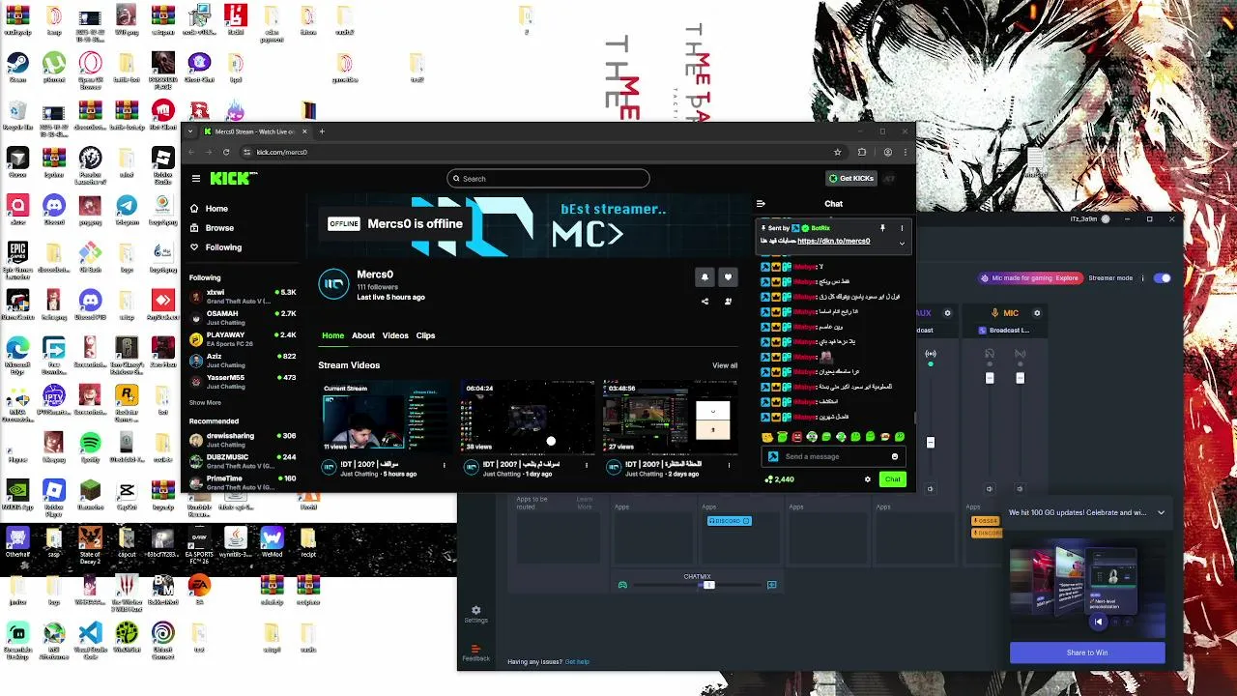Open YasserM55 channel in Following list
The image size is (1237, 696).
pos(244,381)
